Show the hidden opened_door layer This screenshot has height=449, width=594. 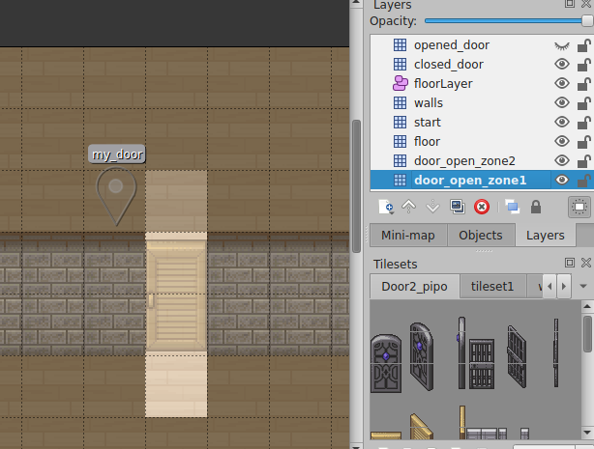(560, 45)
